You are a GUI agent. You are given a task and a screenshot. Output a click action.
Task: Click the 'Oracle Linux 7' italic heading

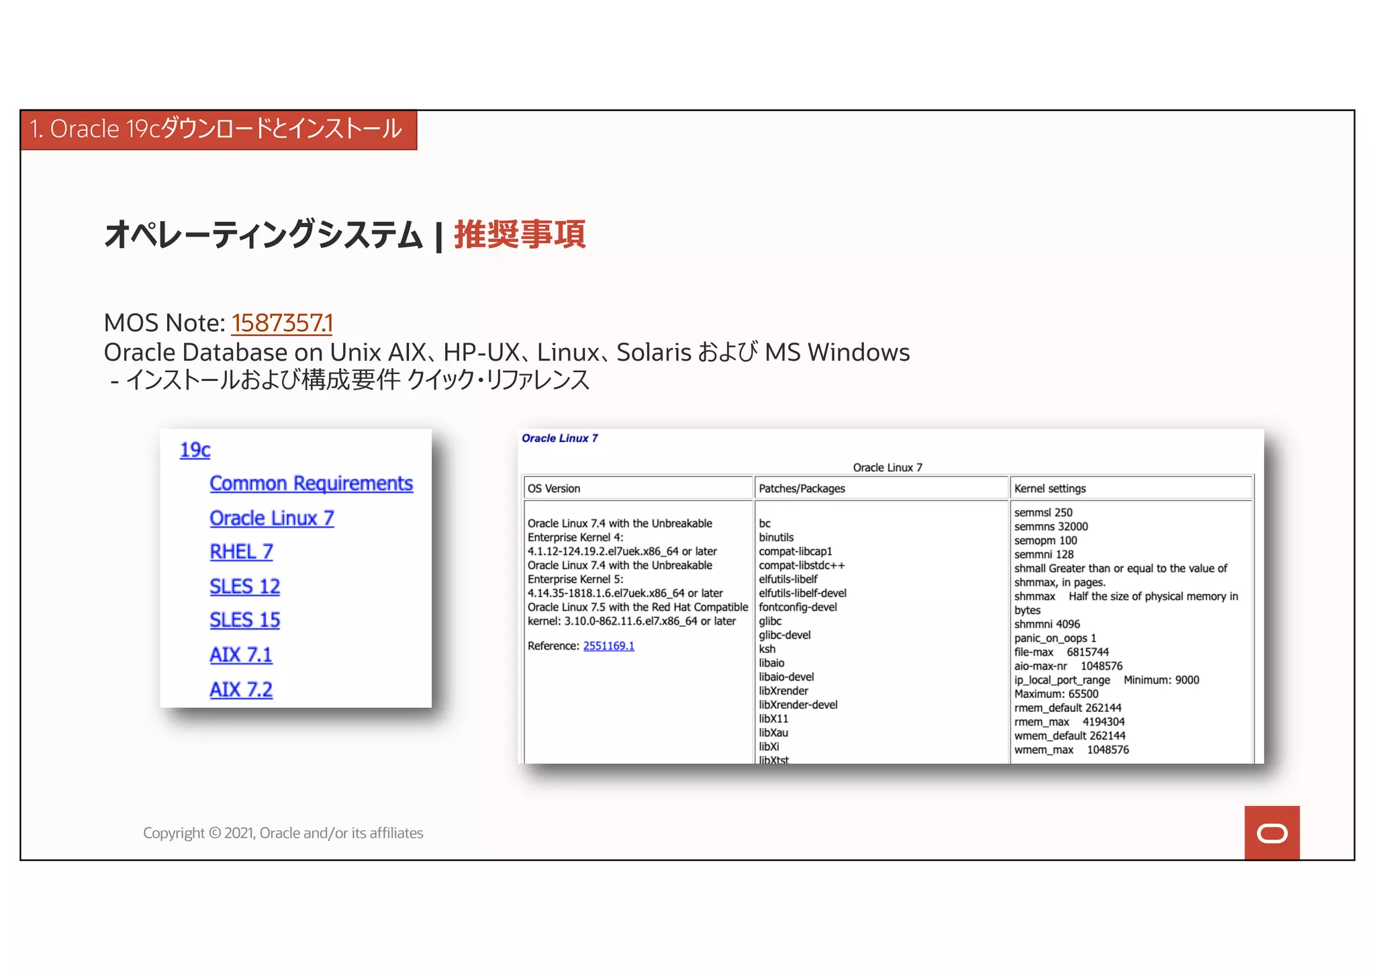click(560, 438)
